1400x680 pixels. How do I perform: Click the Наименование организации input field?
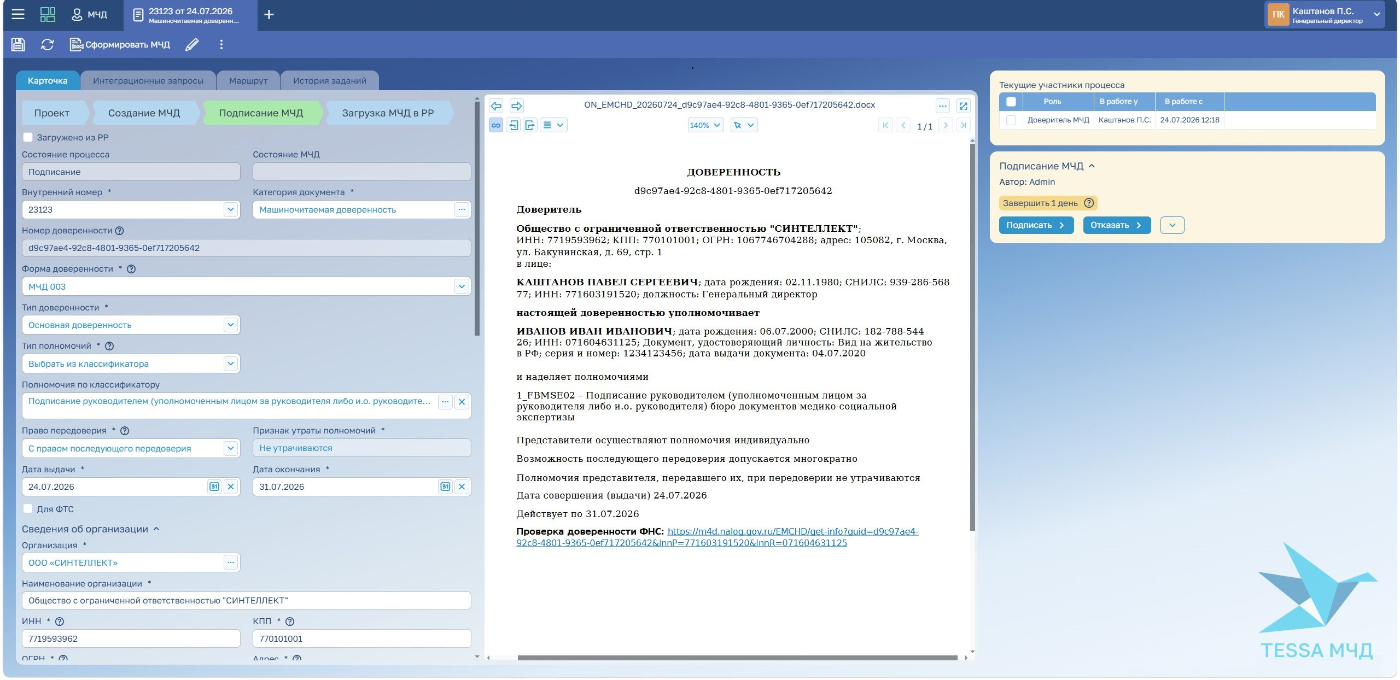[246, 601]
